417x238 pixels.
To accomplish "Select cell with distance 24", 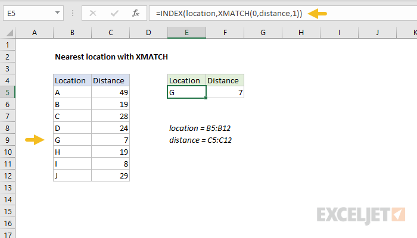I will click(x=111, y=129).
